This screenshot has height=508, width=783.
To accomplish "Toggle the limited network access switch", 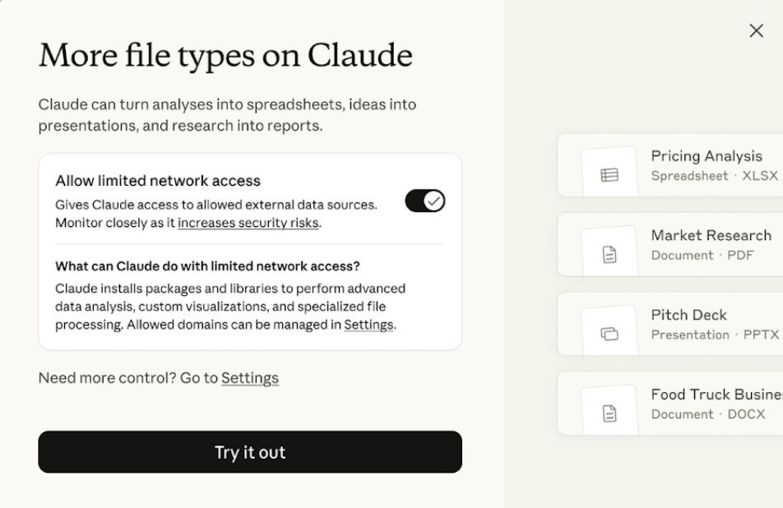I will point(425,201).
